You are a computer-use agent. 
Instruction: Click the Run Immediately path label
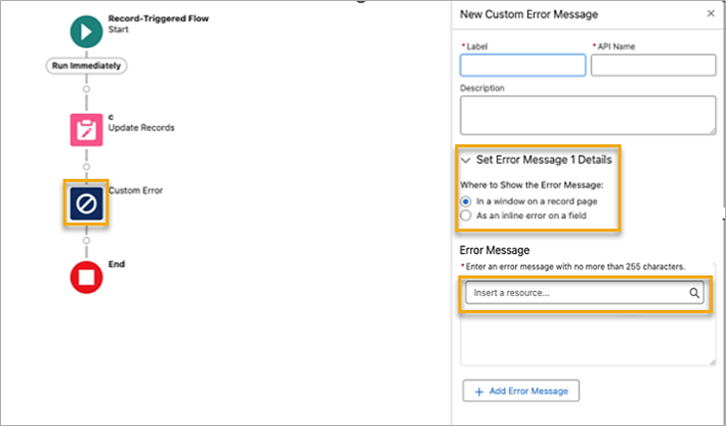86,66
